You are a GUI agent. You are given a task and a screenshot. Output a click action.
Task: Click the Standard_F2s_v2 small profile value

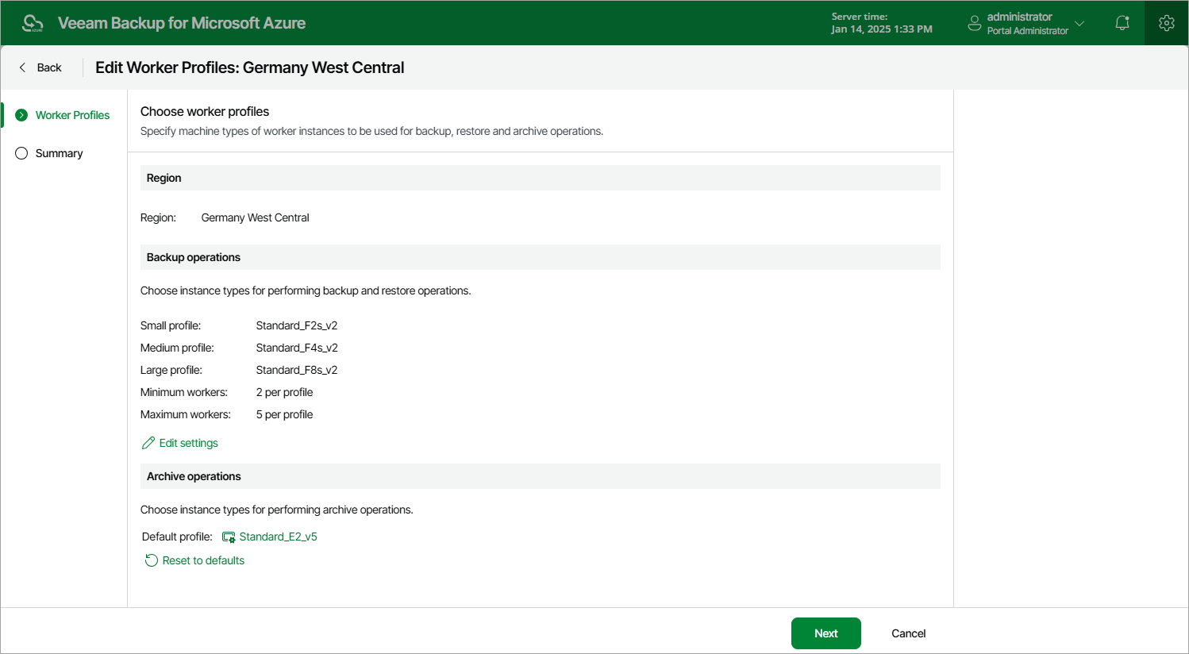coord(297,325)
